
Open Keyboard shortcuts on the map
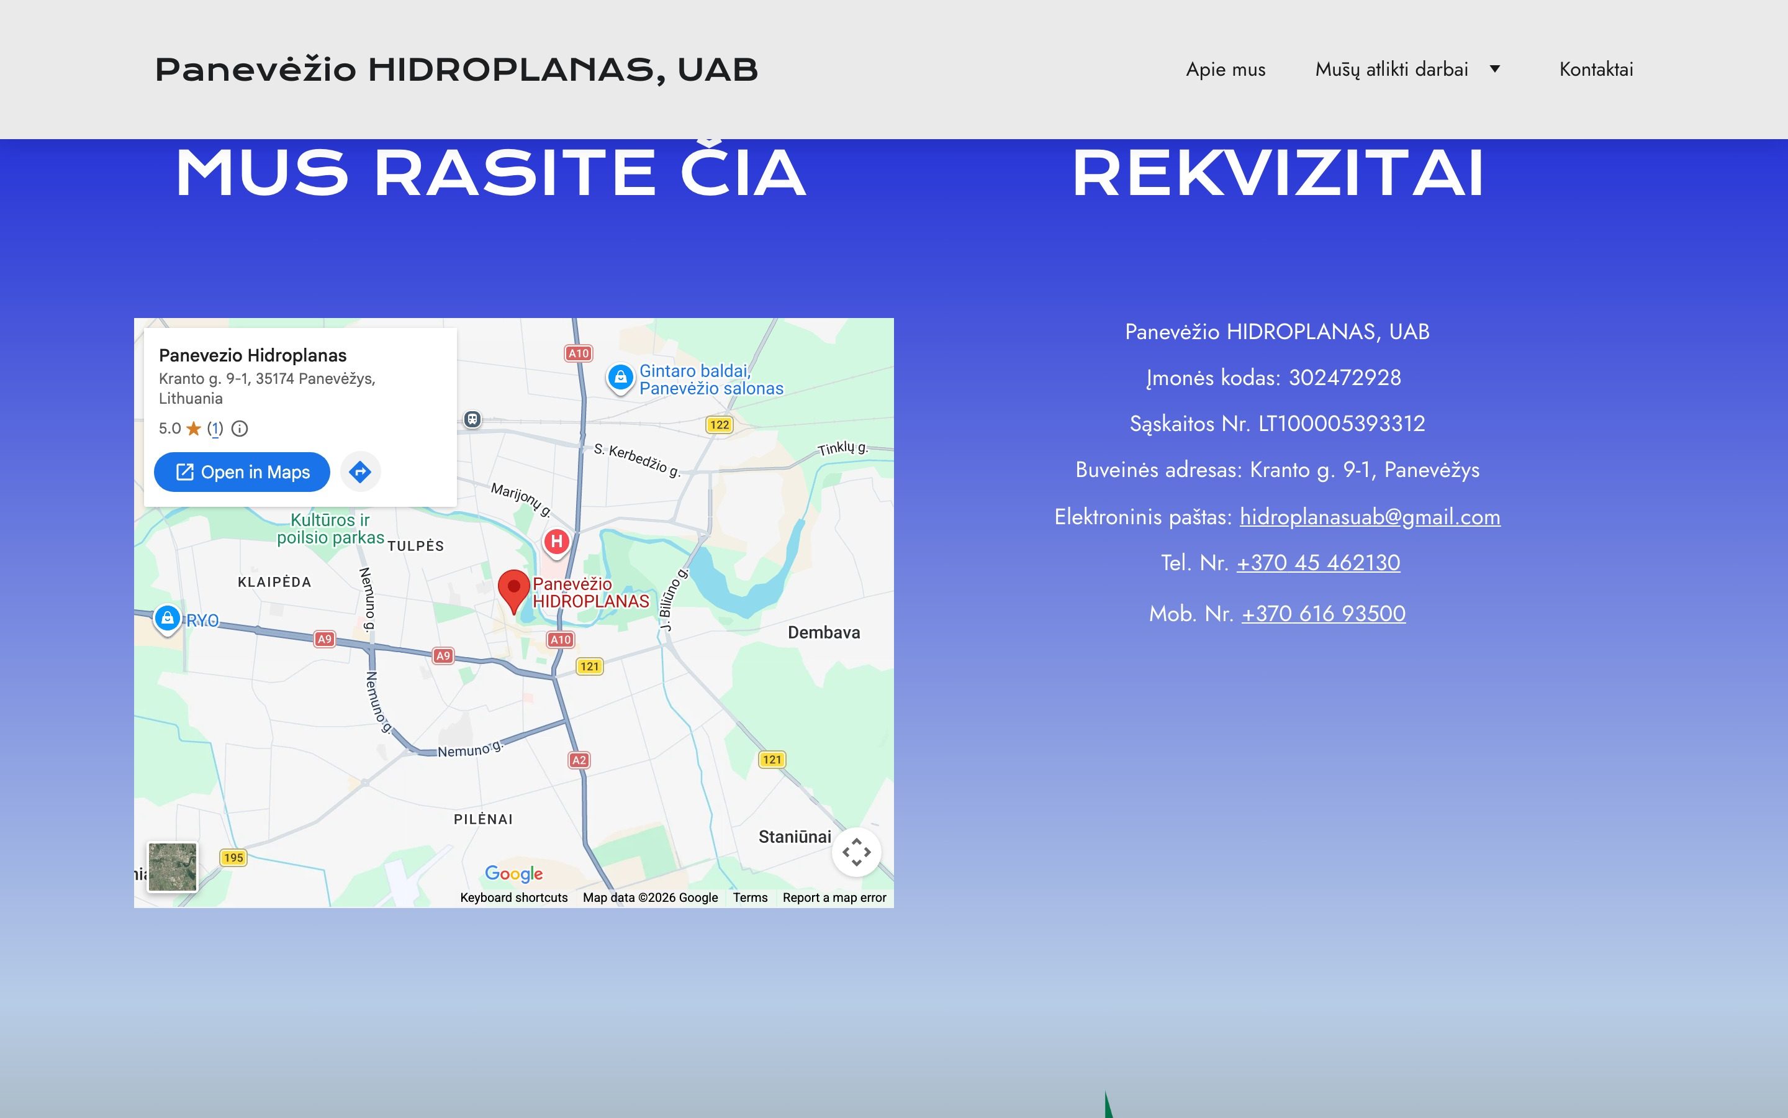tap(513, 897)
